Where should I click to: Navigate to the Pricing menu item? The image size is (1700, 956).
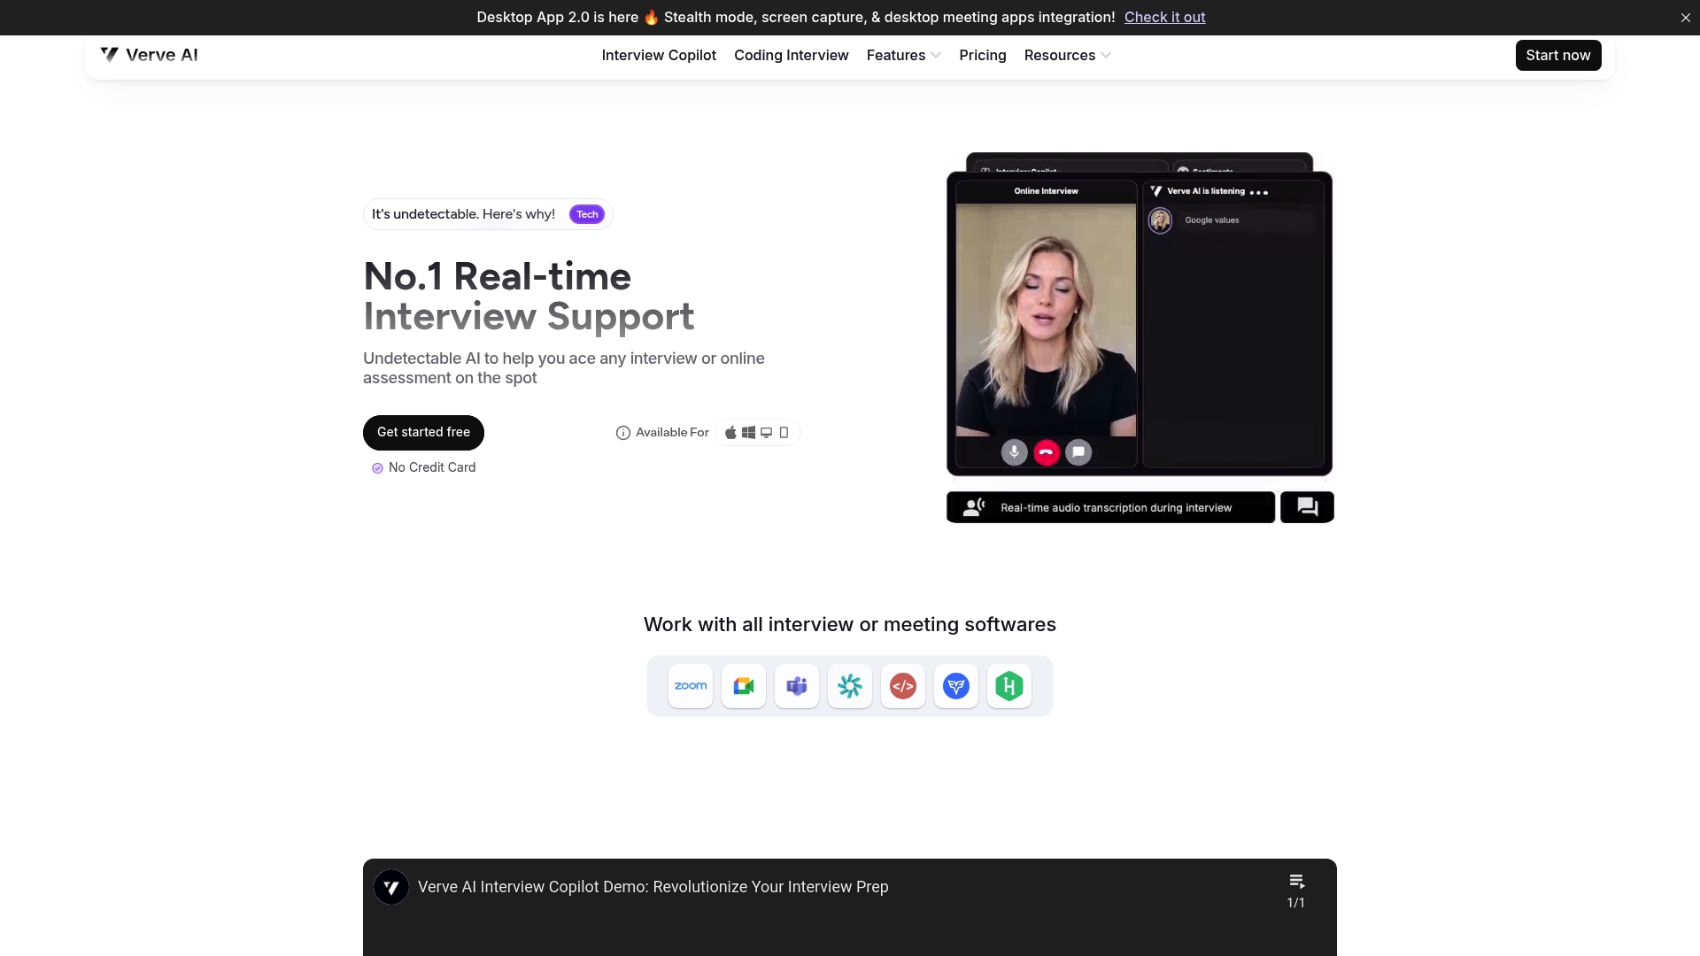[x=982, y=55]
